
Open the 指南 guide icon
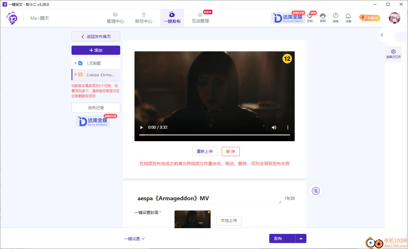[x=336, y=18]
